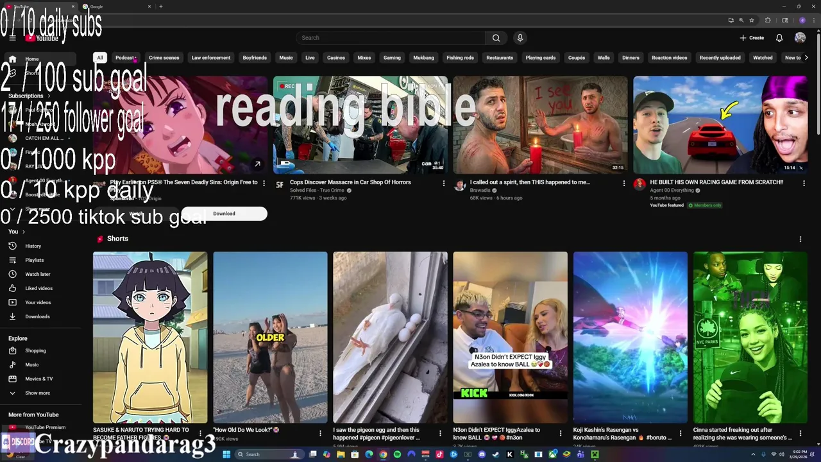The height and width of the screenshot is (462, 821).
Task: Open Steam from the taskbar
Action: pyautogui.click(x=495, y=454)
